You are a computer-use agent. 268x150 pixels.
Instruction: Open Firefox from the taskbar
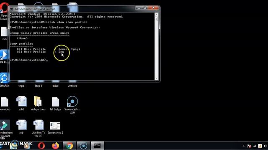55,146
